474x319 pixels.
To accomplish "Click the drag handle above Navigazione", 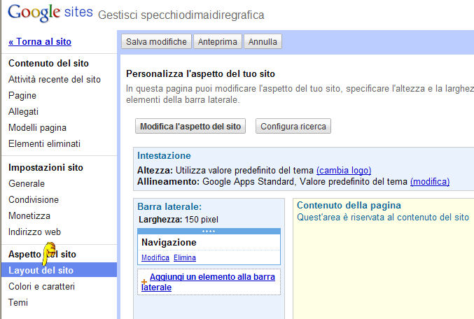I will click(209, 231).
